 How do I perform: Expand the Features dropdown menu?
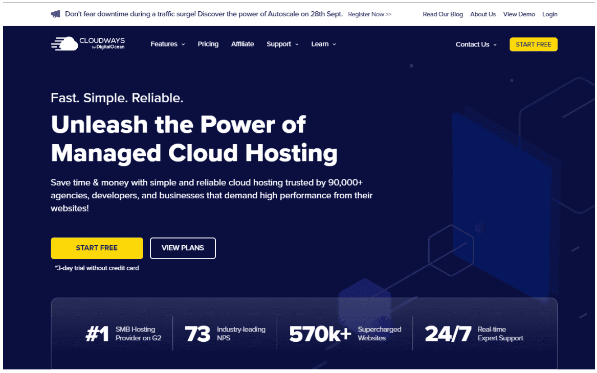pos(168,44)
